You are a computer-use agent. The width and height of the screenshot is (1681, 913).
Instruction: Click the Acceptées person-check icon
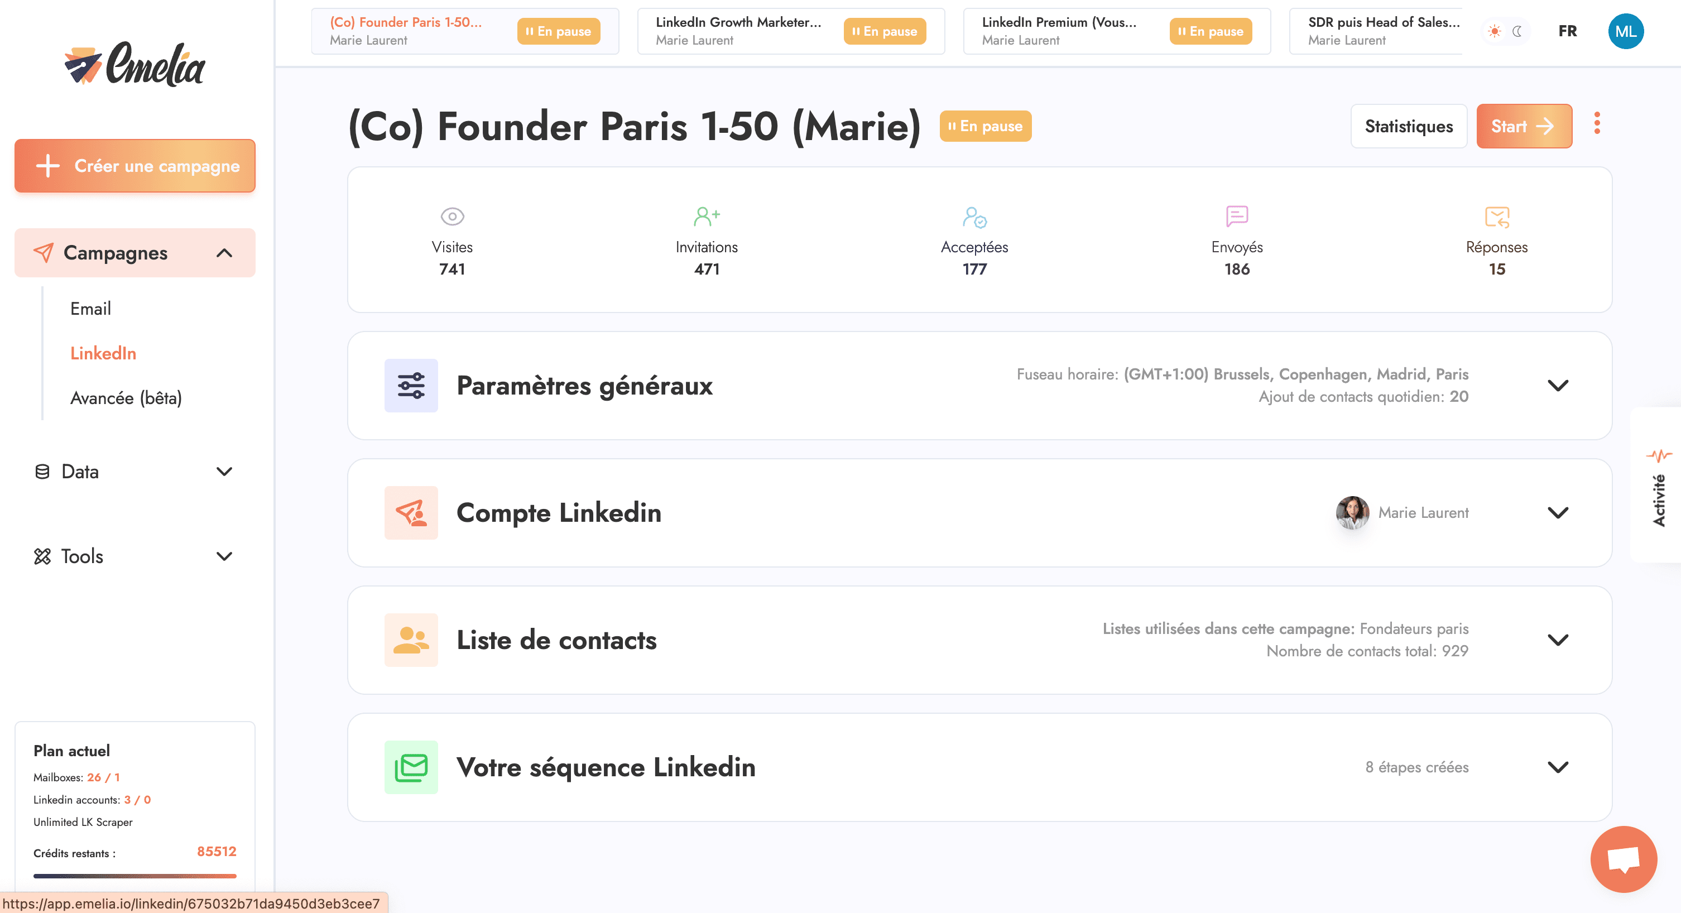point(974,217)
